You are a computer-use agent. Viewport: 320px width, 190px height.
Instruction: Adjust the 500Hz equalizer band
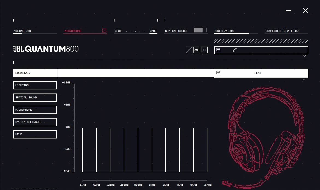click(x=138, y=150)
